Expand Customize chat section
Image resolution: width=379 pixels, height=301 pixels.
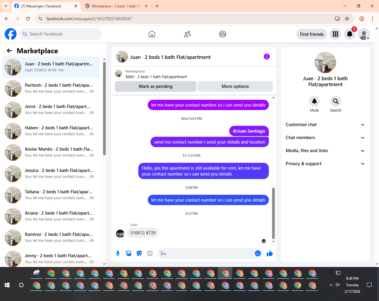pyautogui.click(x=325, y=125)
